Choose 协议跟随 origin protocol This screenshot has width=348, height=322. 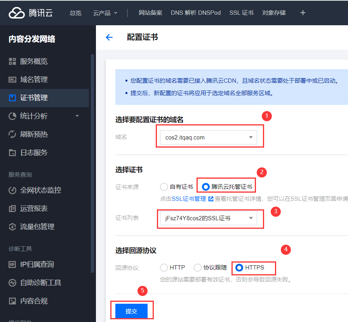(198, 268)
